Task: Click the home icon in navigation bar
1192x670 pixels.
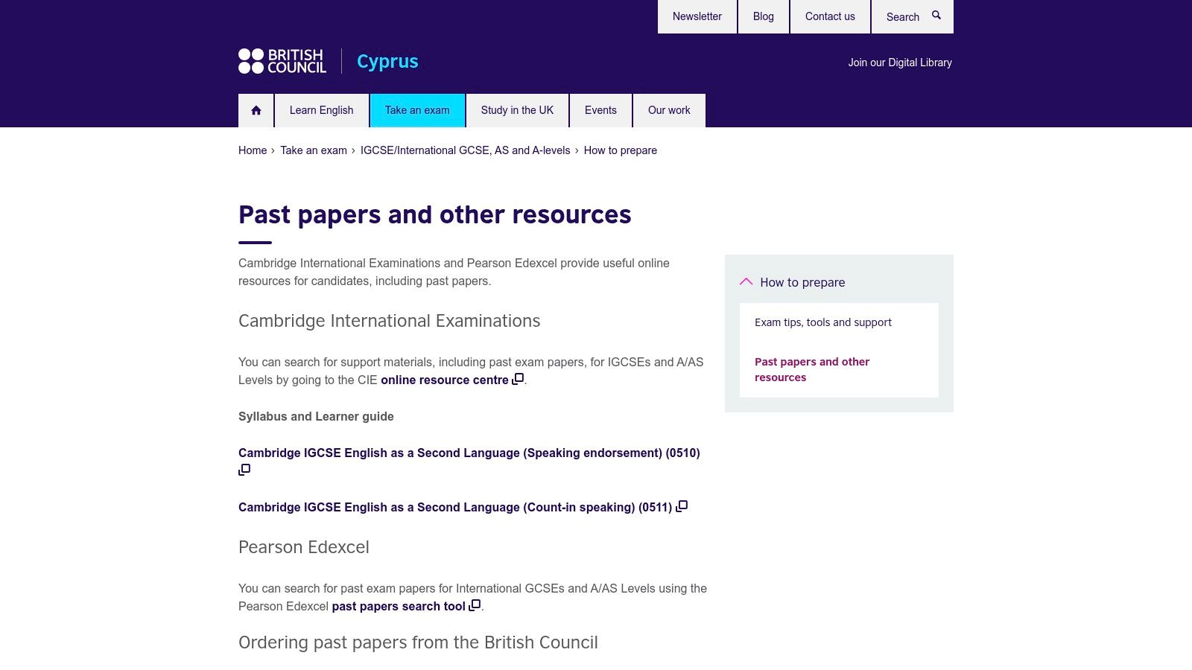Action: (256, 110)
